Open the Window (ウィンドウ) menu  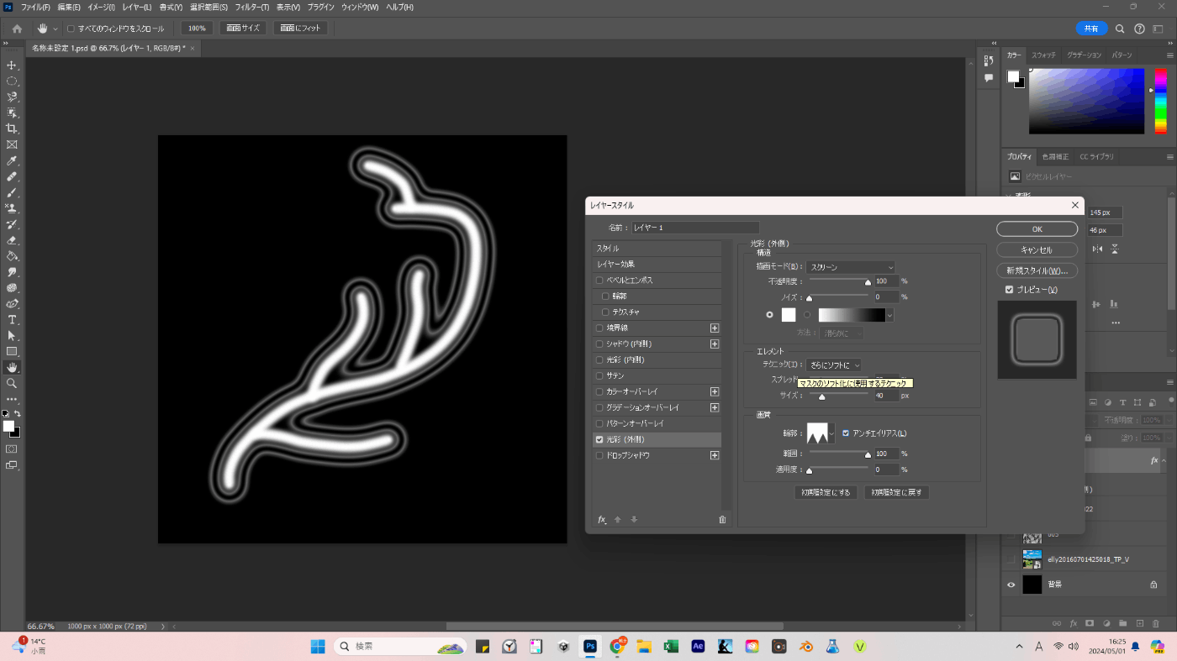coord(360,7)
